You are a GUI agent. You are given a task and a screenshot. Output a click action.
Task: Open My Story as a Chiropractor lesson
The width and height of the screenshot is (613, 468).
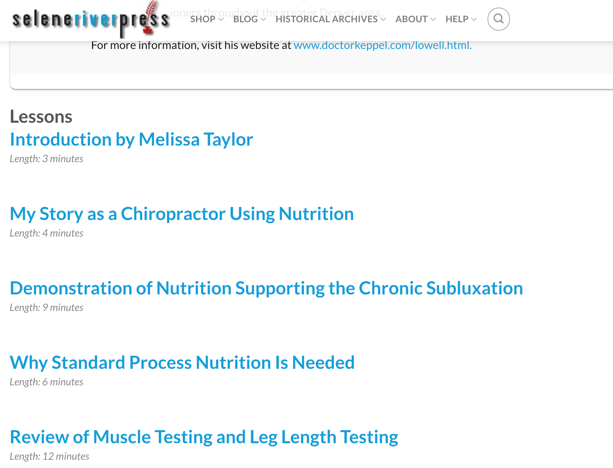pyautogui.click(x=182, y=214)
